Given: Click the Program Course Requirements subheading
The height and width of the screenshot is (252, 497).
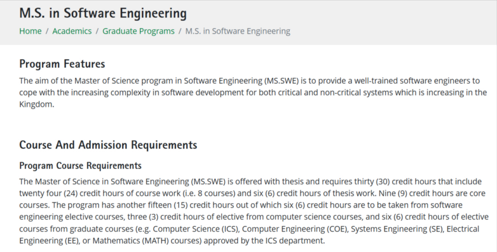Looking at the screenshot, I should click(x=81, y=166).
